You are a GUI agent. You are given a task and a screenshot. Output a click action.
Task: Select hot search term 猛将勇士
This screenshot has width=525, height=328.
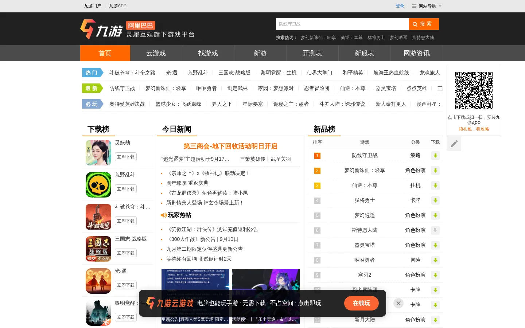pos(376,38)
